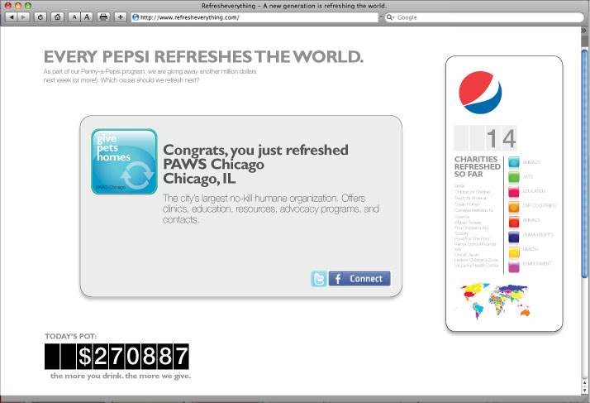The image size is (590, 403).
Task: Show hidden toolbar items via double chevron
Action: 583,31
